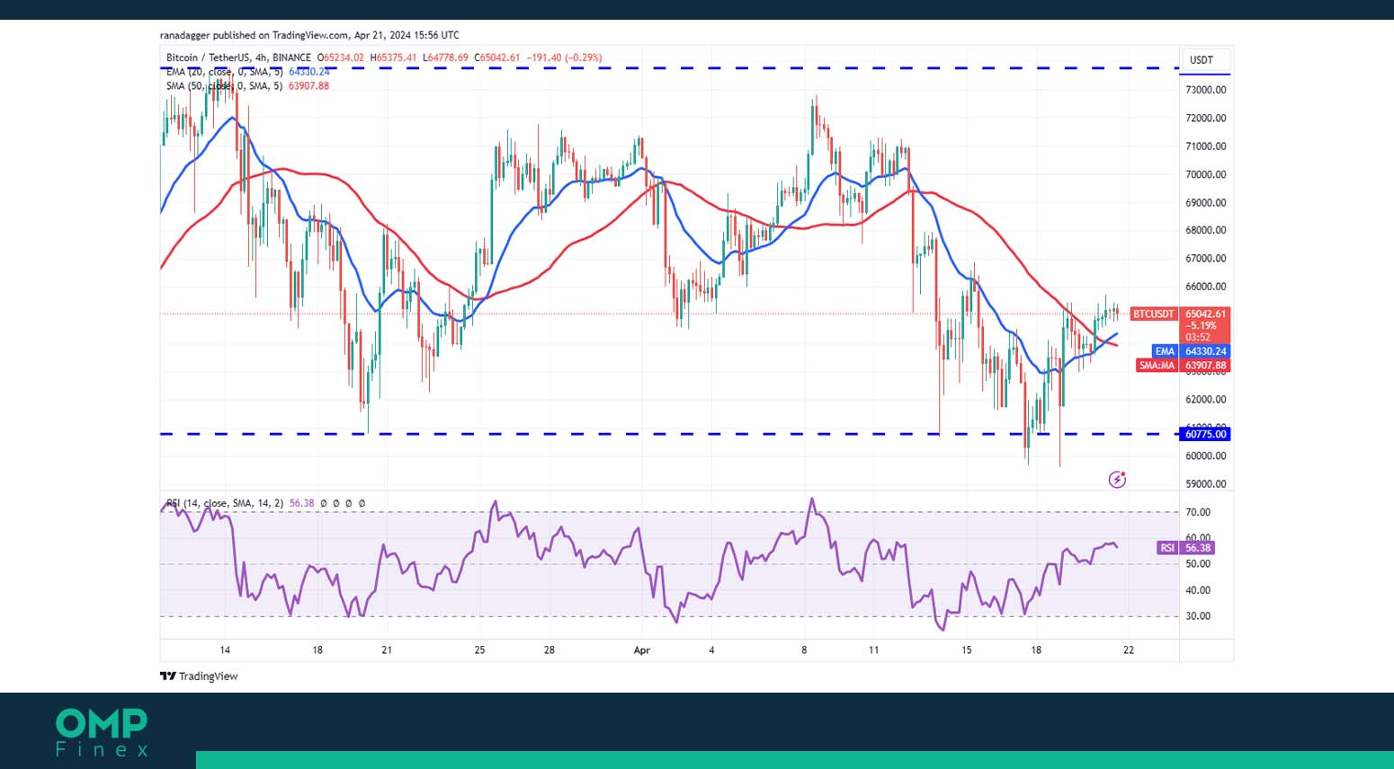Click the RSI 50.00 axis label
The image size is (1394, 769).
1198,564
